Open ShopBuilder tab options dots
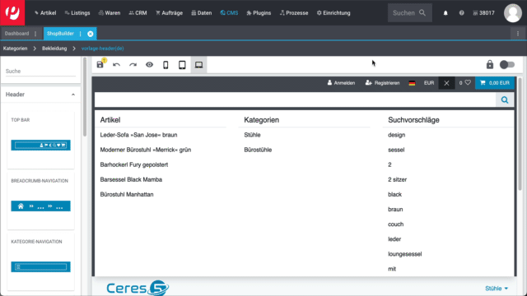The width and height of the screenshot is (527, 296). pyautogui.click(x=81, y=34)
